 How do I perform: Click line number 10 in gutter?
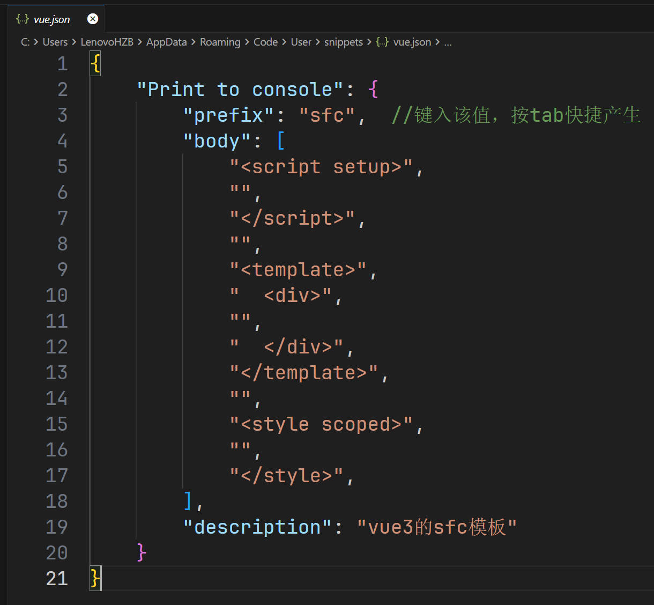[57, 296]
